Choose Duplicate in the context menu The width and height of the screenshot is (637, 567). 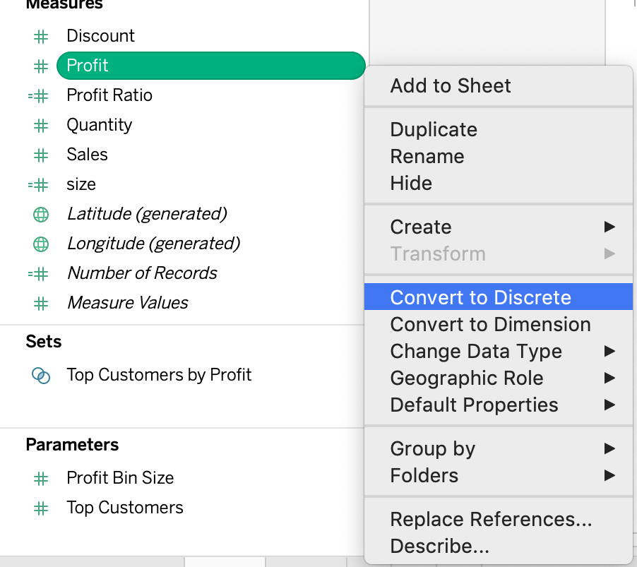coord(499,129)
